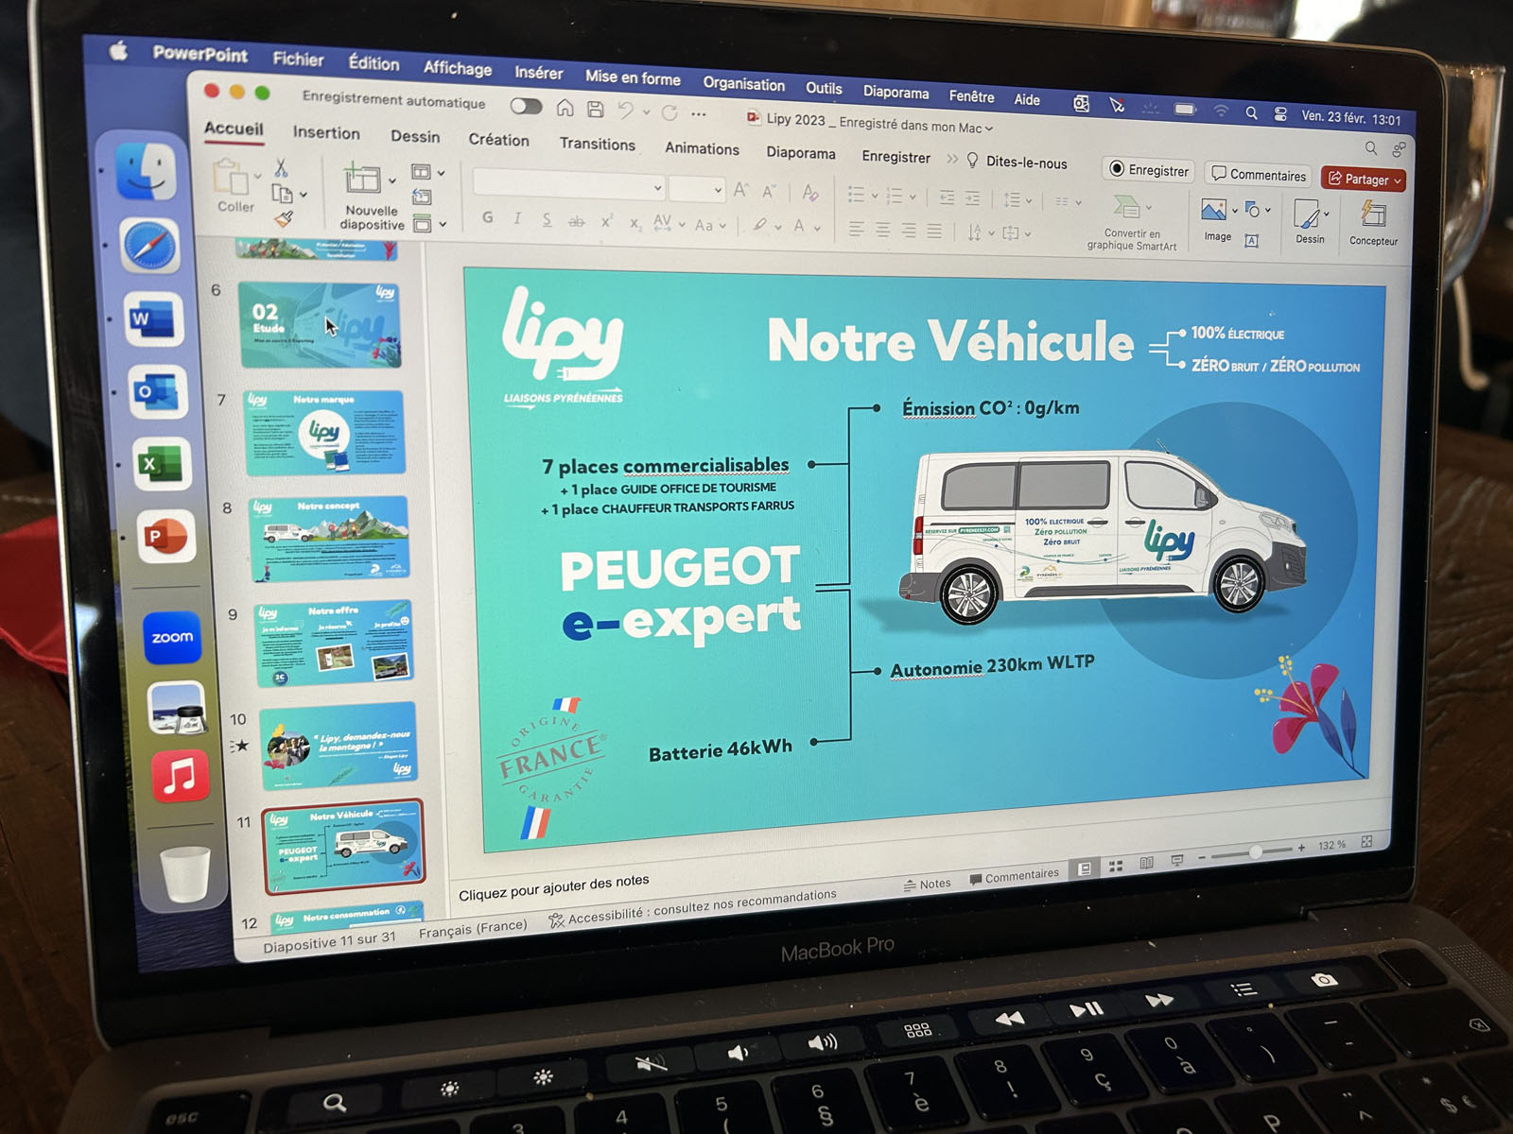The height and width of the screenshot is (1134, 1513).
Task: Expand the Coller paste dropdown arrow
Action: (x=257, y=175)
